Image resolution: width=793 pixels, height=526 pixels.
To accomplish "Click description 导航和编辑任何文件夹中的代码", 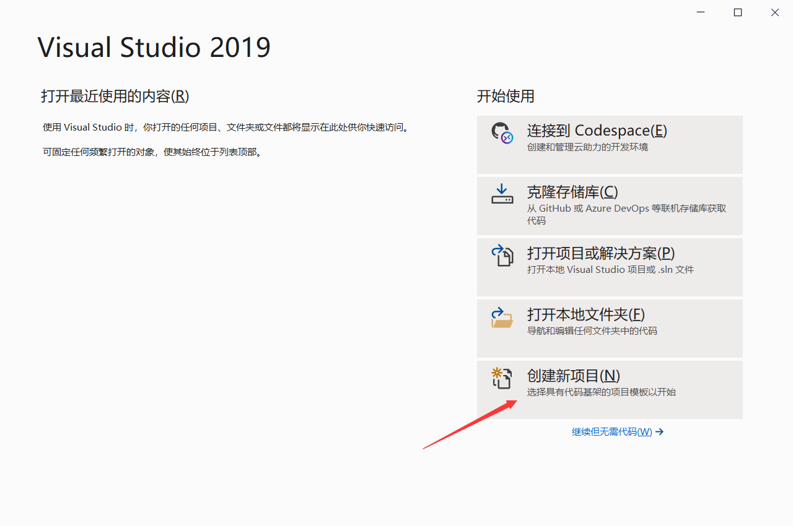I will (x=592, y=331).
